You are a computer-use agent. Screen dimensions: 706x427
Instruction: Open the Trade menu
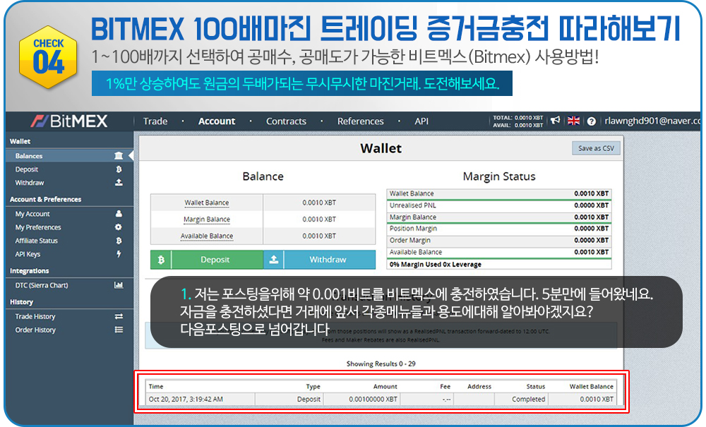(x=155, y=121)
